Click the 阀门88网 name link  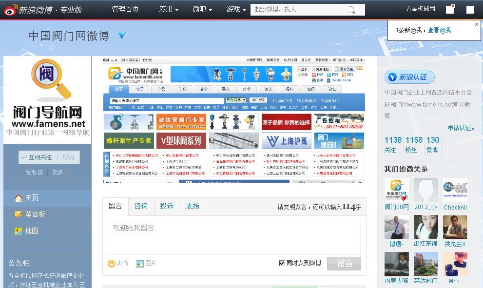tap(396, 207)
